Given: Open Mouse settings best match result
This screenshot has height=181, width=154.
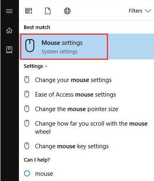Looking at the screenshot, I should click(x=87, y=46).
